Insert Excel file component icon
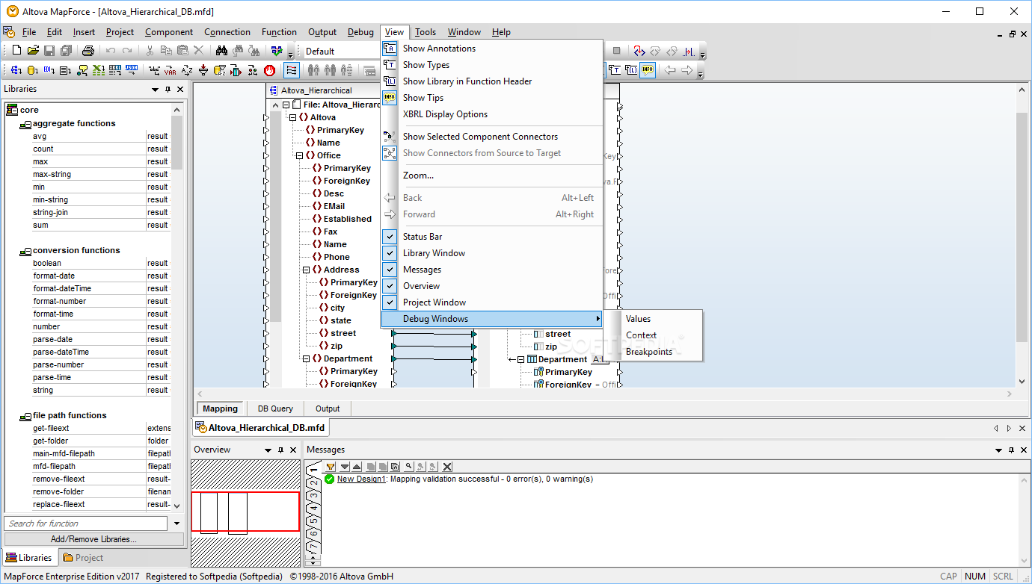 tap(99, 70)
